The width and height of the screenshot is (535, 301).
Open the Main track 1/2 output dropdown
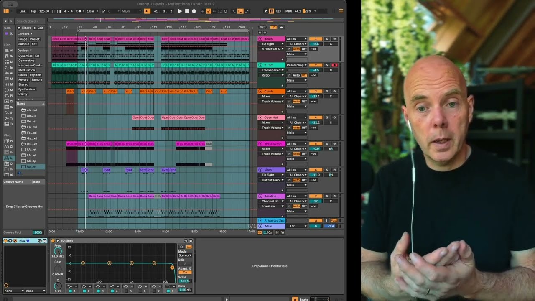coord(296,226)
